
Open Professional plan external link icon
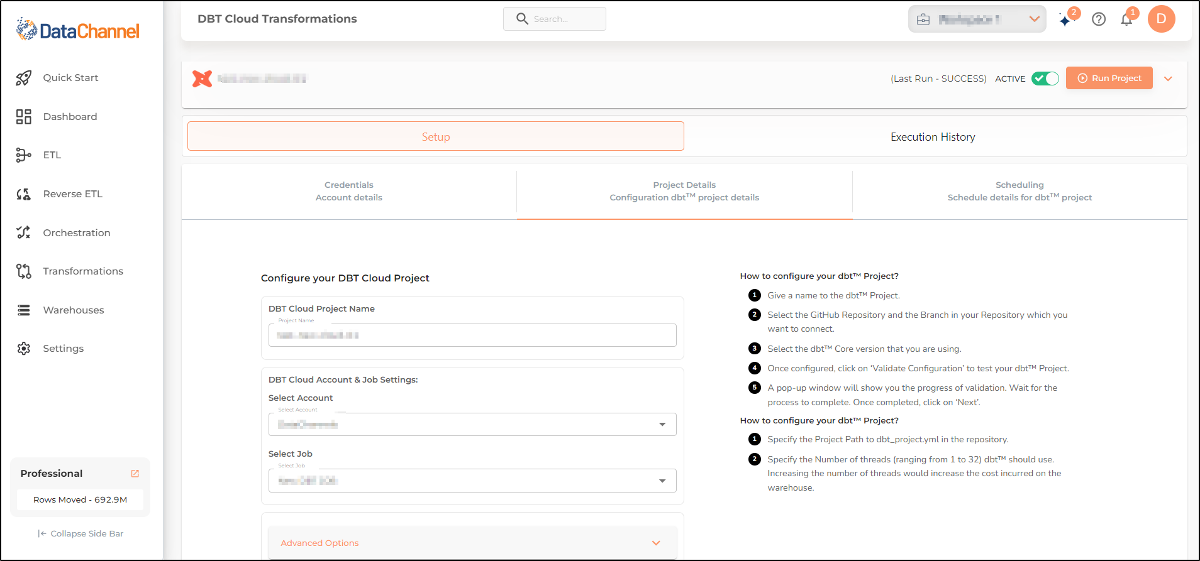(135, 474)
